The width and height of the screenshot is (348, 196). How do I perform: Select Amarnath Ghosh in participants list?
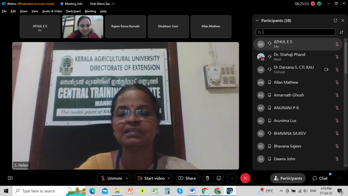[298, 95]
